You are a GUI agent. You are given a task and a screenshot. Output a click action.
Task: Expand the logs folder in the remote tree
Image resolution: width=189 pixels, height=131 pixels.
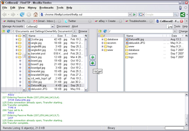pyautogui.click(x=102, y=46)
